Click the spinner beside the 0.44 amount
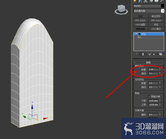Image resolution: width=166 pixels, height=139 pixels. tap(160, 69)
